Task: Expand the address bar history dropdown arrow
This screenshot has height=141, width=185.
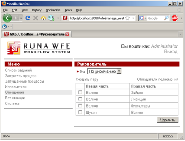Action: [133, 18]
